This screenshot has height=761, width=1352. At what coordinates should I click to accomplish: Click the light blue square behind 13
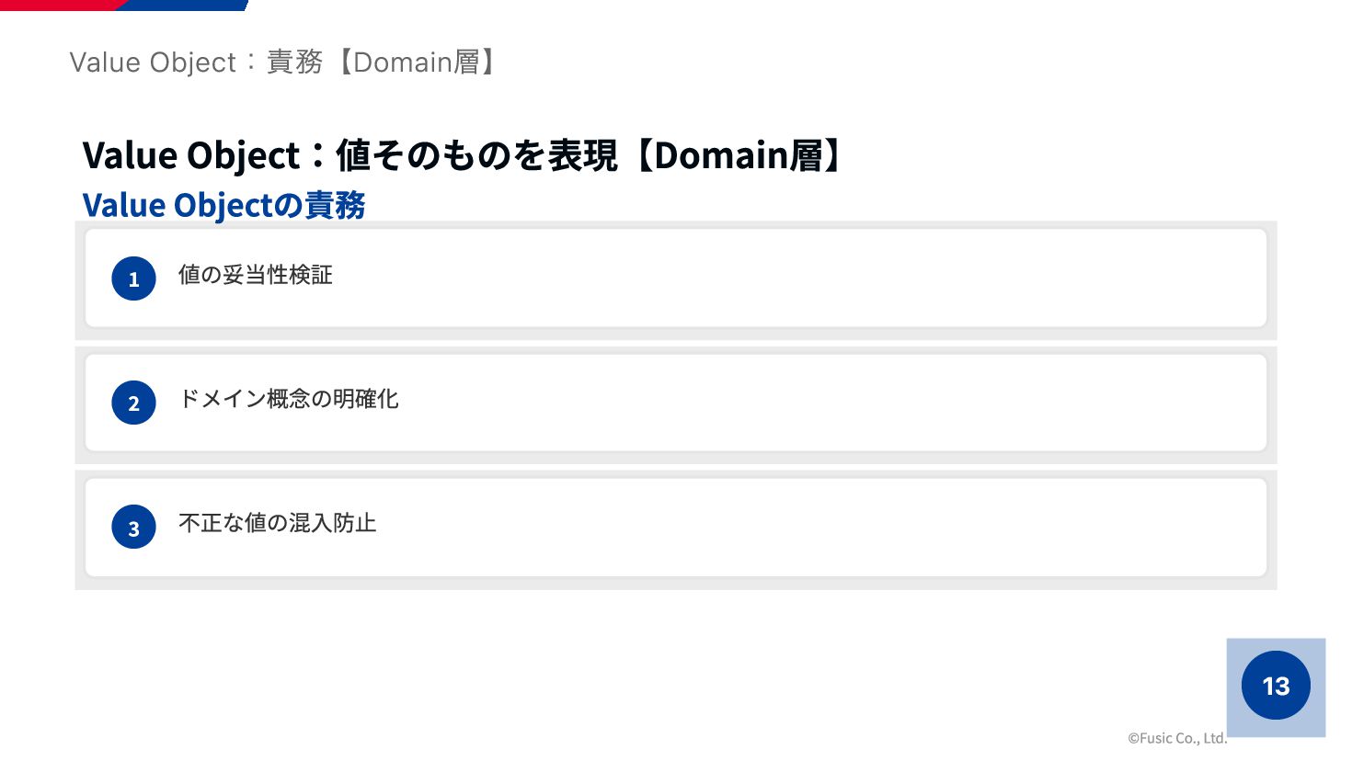1276,687
